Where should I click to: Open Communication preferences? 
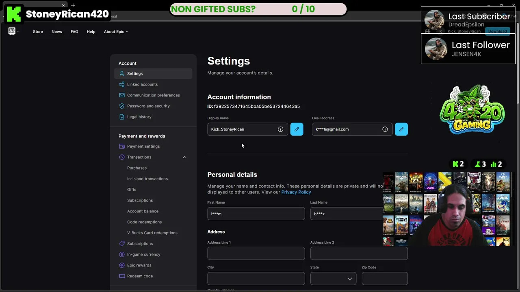click(x=153, y=95)
